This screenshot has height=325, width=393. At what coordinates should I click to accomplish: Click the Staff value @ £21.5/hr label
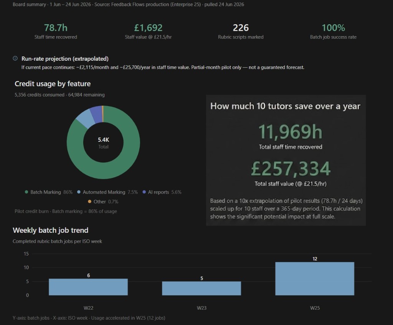coord(149,37)
